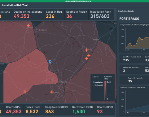Click the Nearby DoD Med Sites value 3
Image resolution: width=149 pixels, height=117 pixels.
click(124, 71)
